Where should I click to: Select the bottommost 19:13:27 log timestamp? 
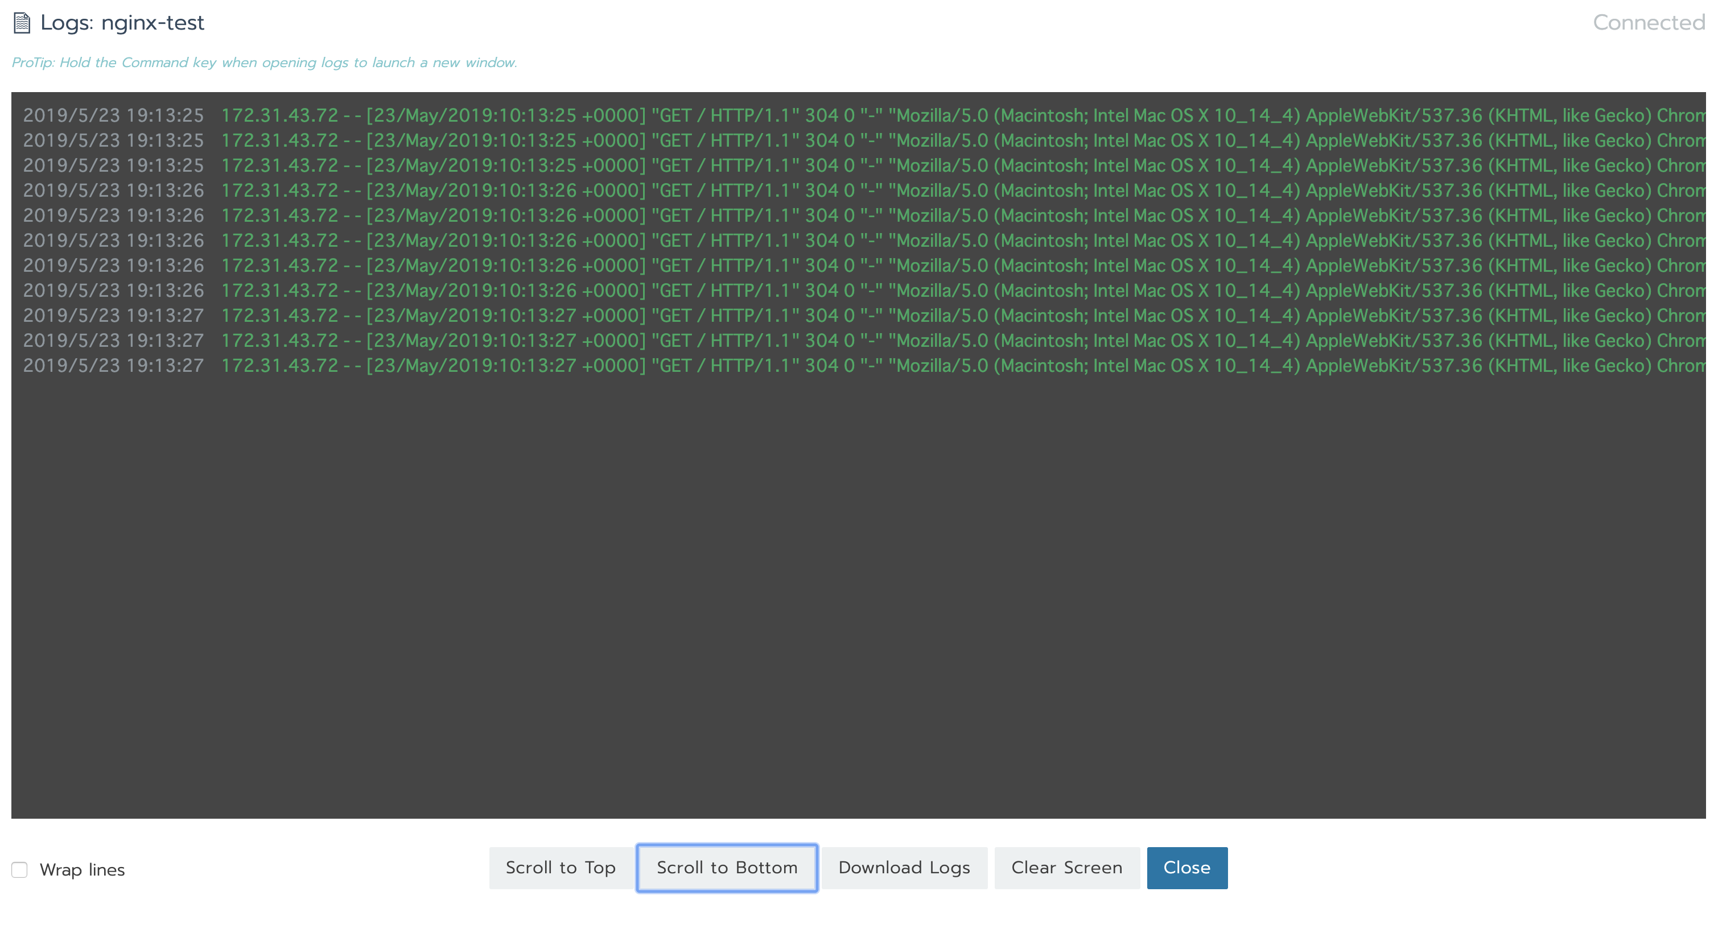(x=113, y=366)
